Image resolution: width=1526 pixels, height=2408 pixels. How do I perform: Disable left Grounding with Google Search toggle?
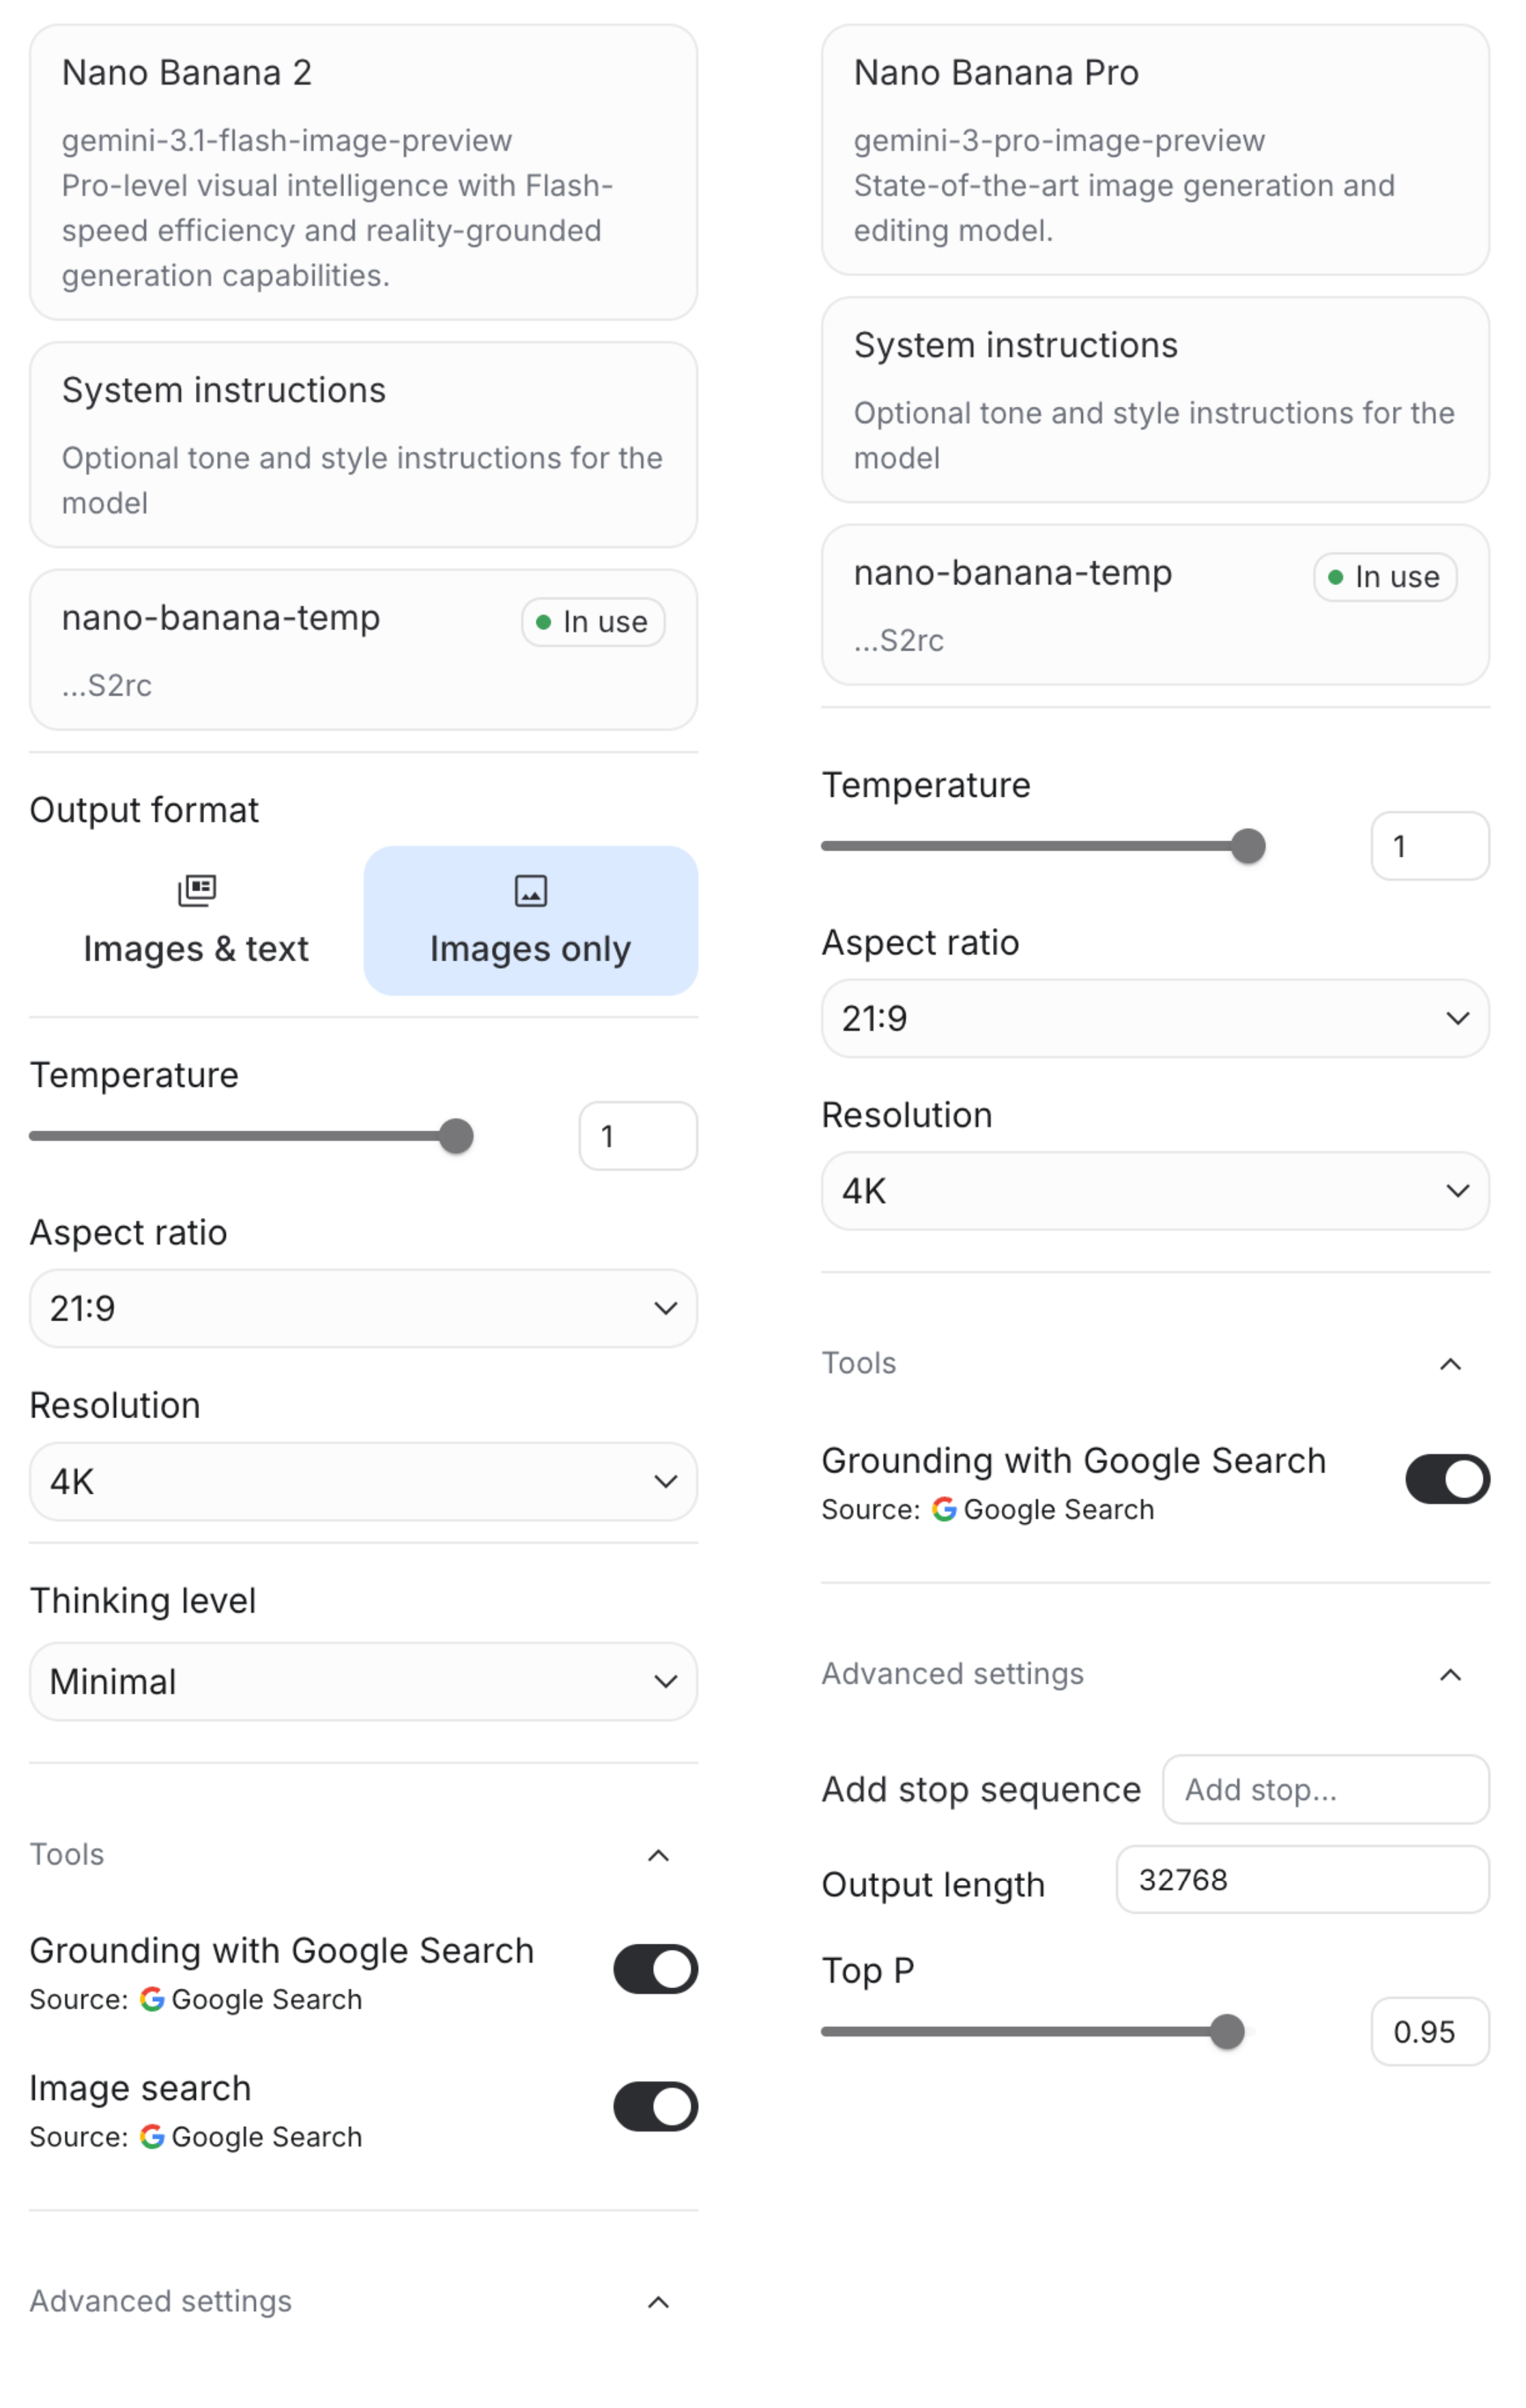point(654,1969)
